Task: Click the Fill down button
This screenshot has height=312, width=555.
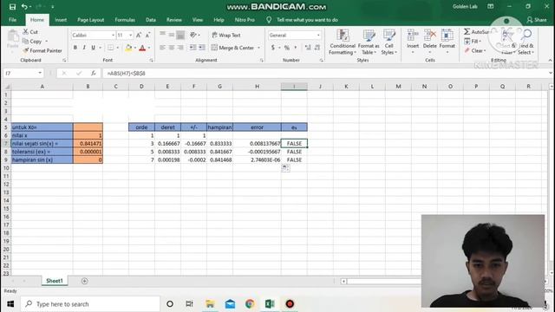Action: (473, 42)
